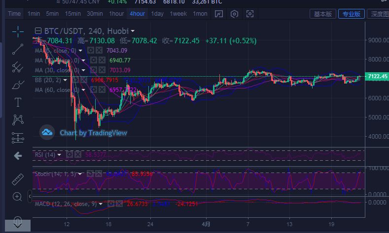Remove the RSI (14) indicator

78,155
